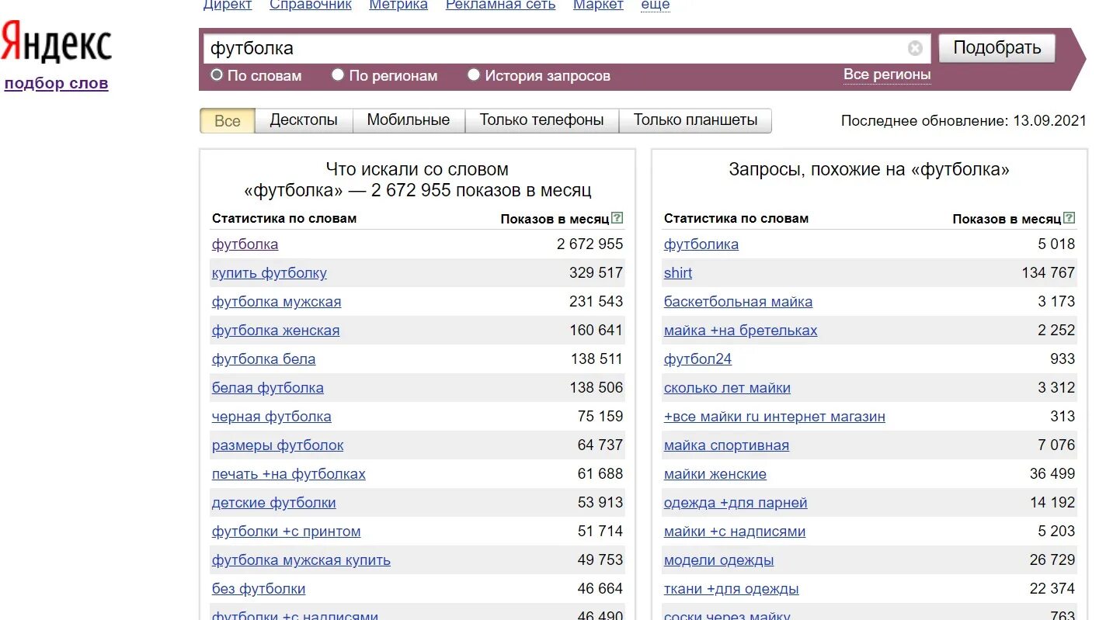Screen dimensions: 1113x620
Task: Open the 'белая футболка' keyword link
Action: [268, 388]
